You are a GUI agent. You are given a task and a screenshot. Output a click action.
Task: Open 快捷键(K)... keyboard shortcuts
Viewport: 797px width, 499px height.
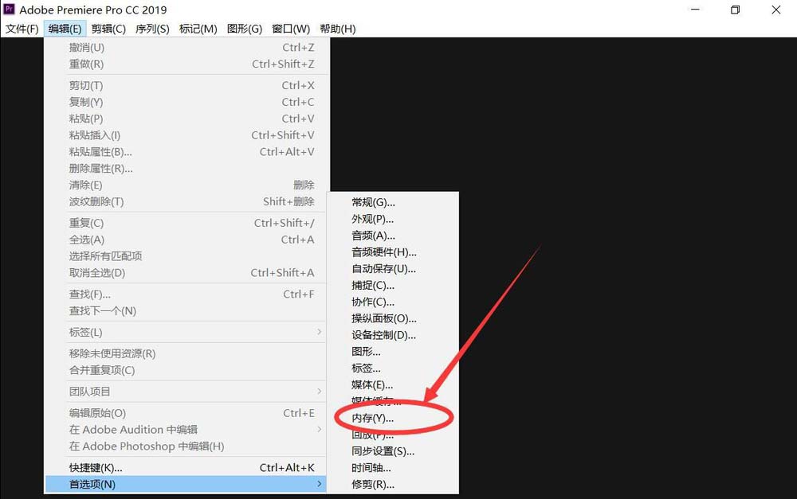pos(186,467)
